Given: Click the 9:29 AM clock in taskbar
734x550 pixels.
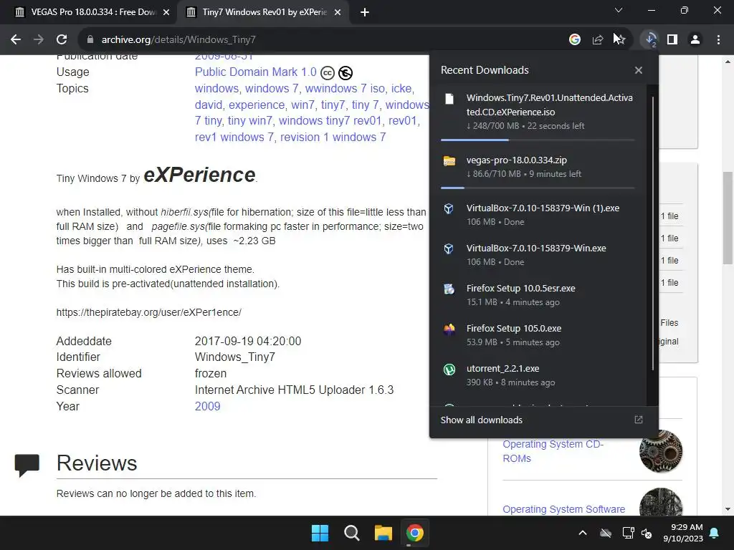Looking at the screenshot, I should pyautogui.click(x=687, y=527).
